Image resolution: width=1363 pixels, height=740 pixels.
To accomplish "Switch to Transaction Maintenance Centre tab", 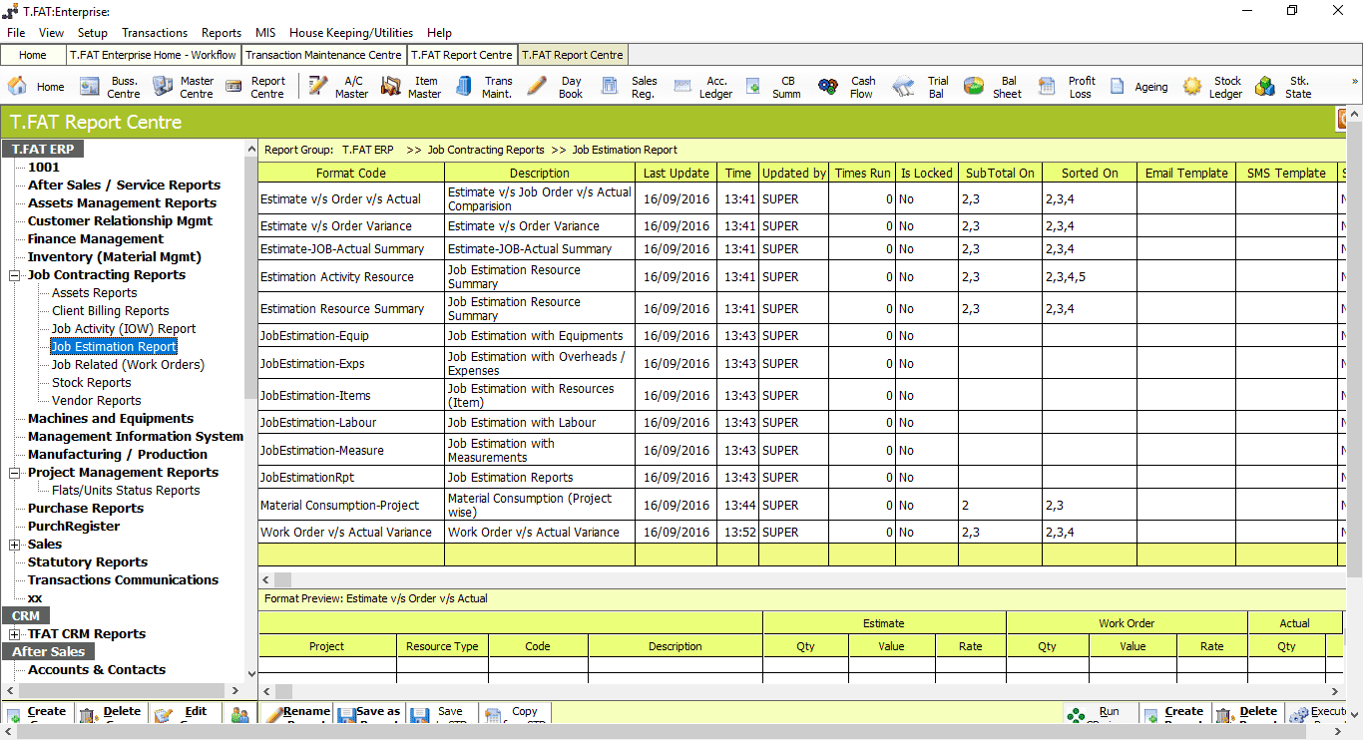I will 324,55.
